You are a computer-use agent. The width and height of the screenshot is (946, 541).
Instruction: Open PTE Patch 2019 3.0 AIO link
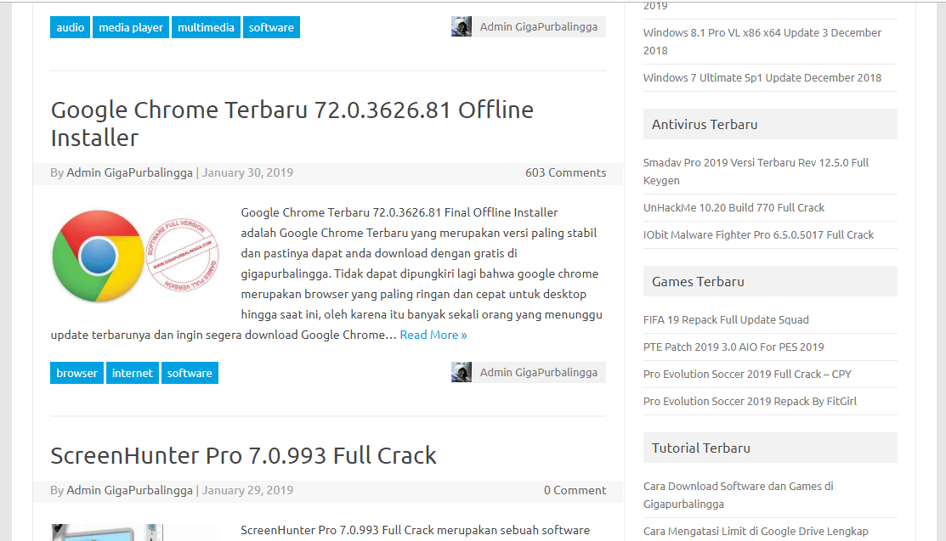pos(733,347)
